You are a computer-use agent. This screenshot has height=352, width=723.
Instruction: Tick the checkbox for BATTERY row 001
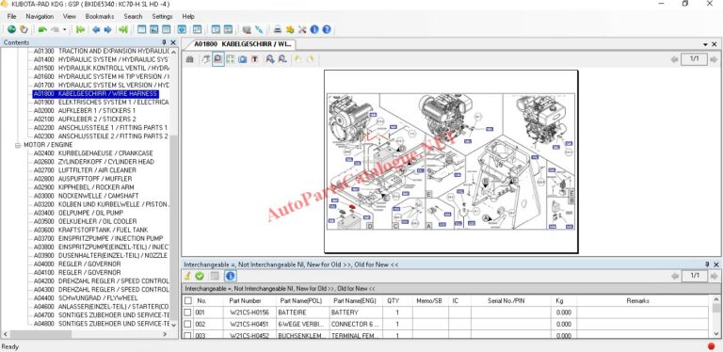(187, 312)
